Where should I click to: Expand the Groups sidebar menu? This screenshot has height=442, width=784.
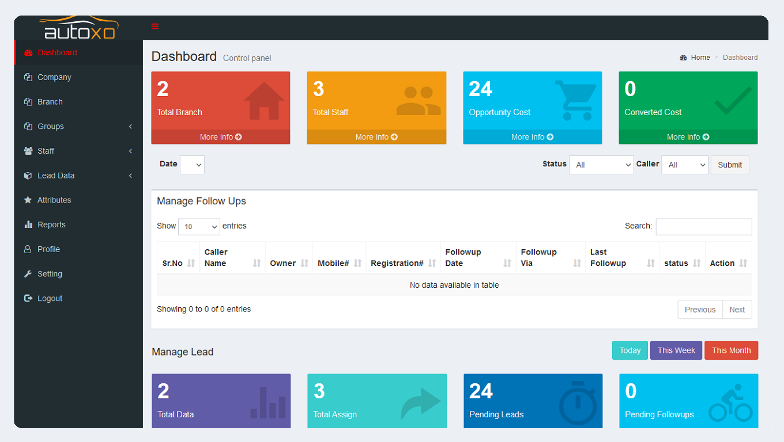click(x=78, y=127)
